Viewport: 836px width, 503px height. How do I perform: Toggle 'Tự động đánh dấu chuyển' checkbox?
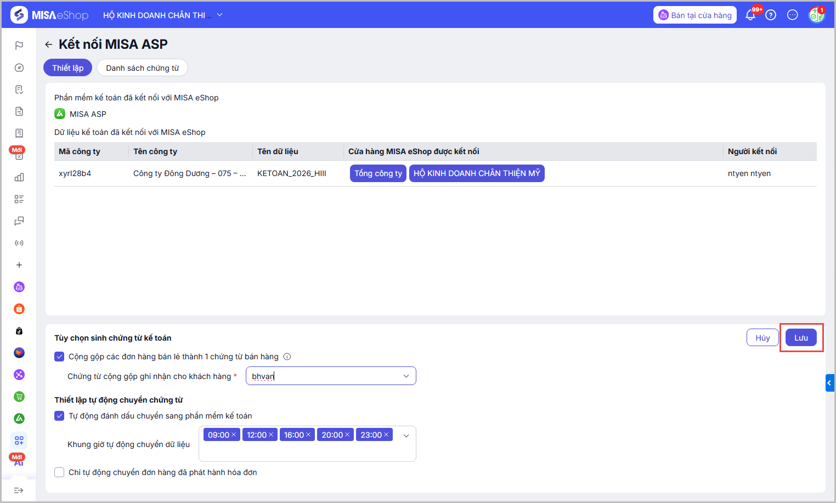tap(59, 416)
